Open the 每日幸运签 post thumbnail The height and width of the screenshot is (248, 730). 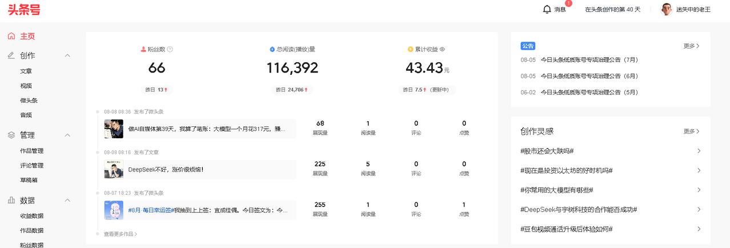click(x=114, y=210)
